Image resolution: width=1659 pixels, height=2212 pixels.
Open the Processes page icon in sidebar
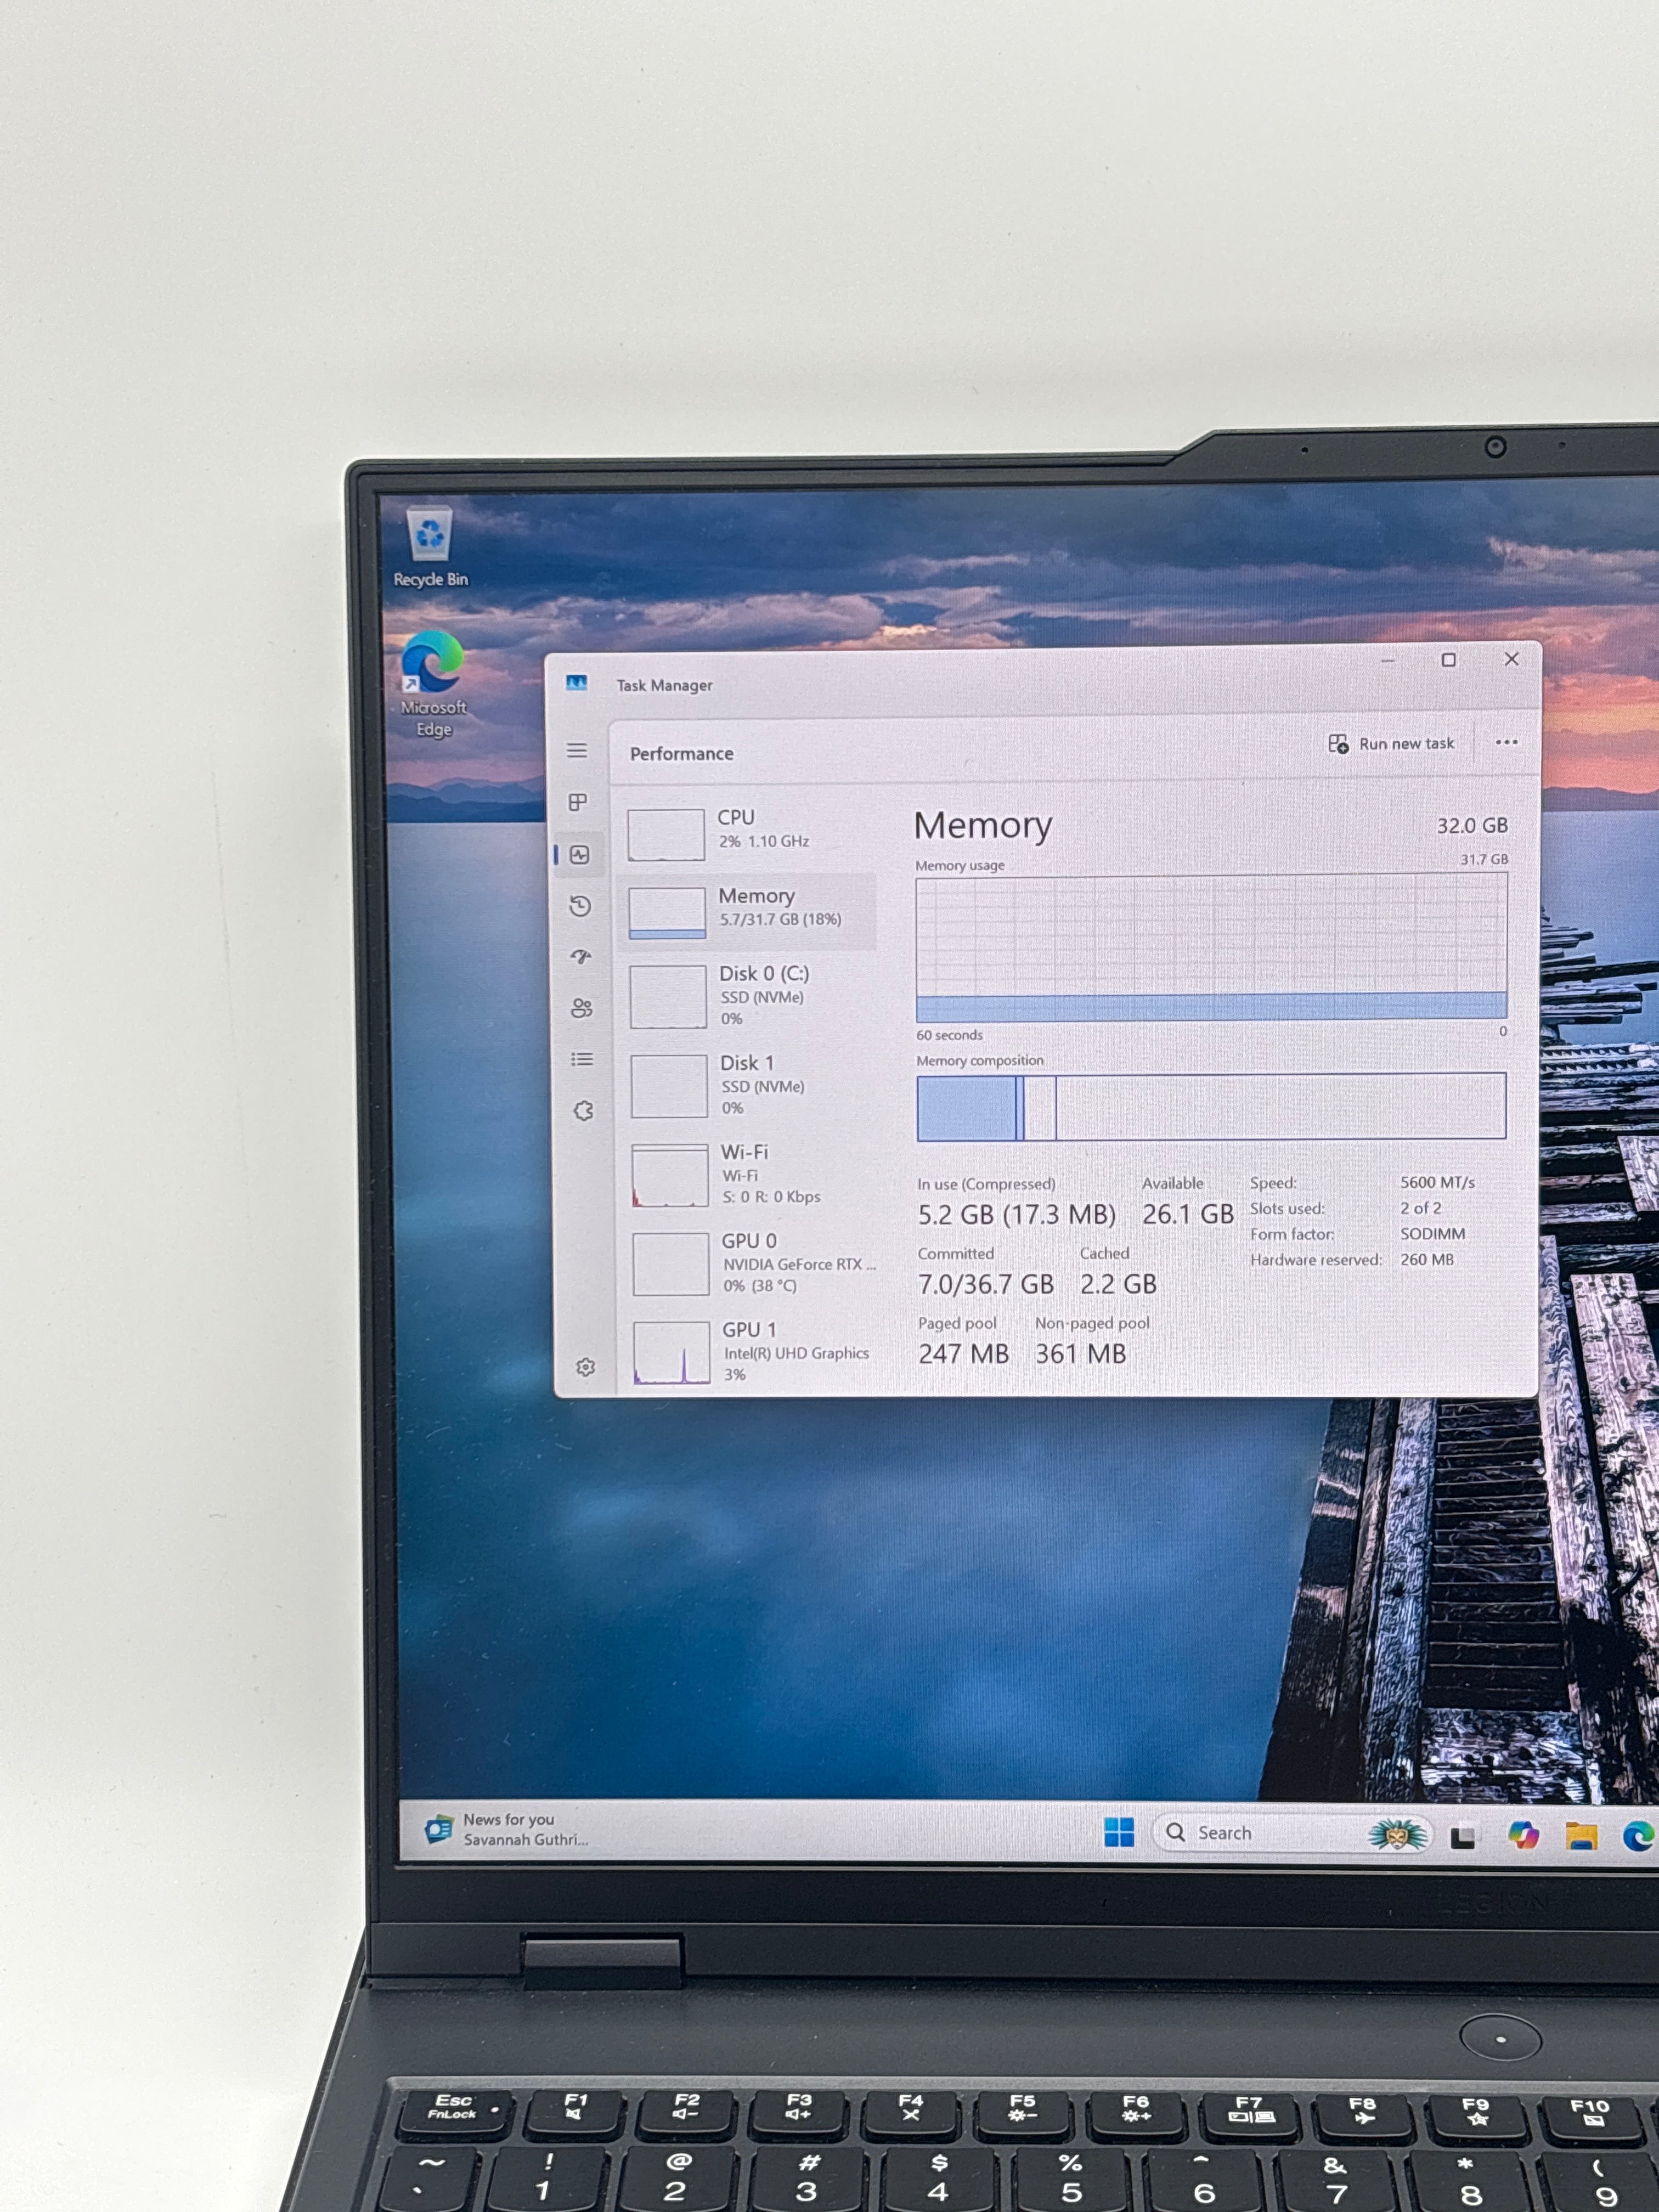(x=578, y=802)
